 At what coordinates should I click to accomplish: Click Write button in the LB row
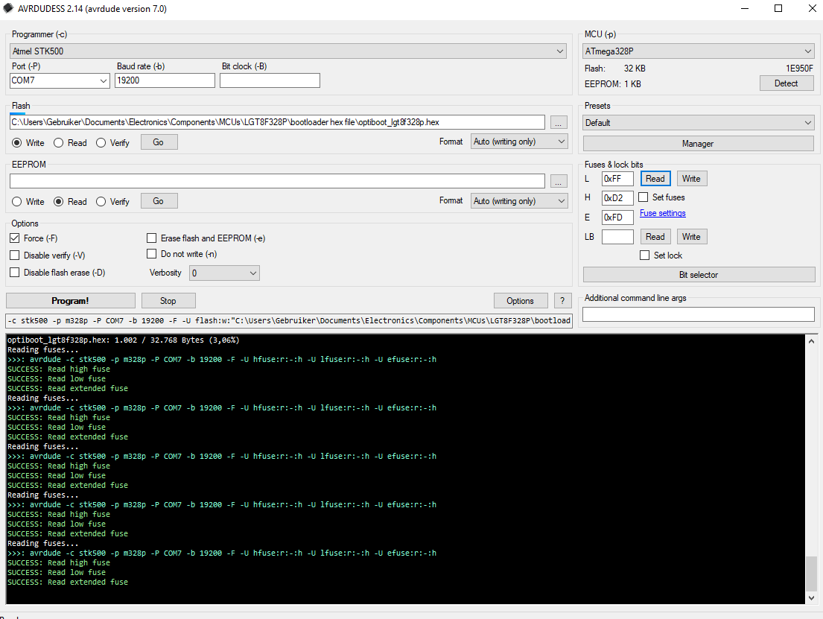(692, 237)
